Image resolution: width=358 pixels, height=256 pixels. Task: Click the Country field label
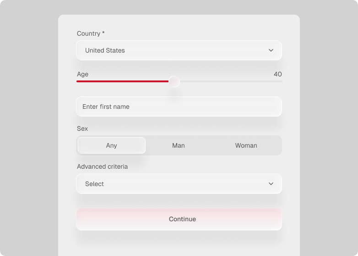click(88, 33)
